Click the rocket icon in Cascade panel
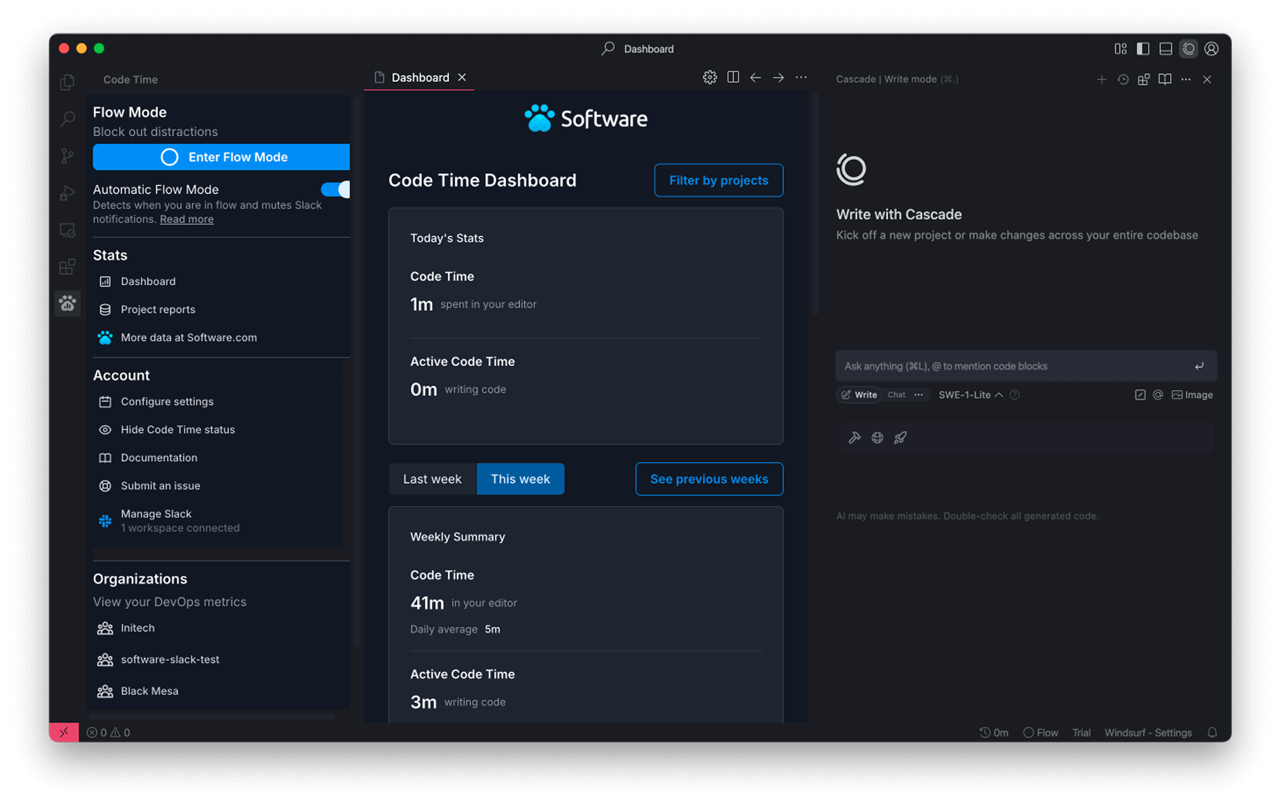1281x807 pixels. pos(900,437)
